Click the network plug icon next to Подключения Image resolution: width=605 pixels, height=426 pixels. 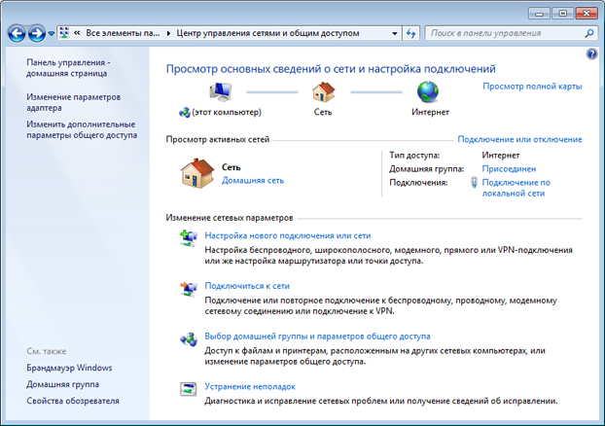pos(475,182)
